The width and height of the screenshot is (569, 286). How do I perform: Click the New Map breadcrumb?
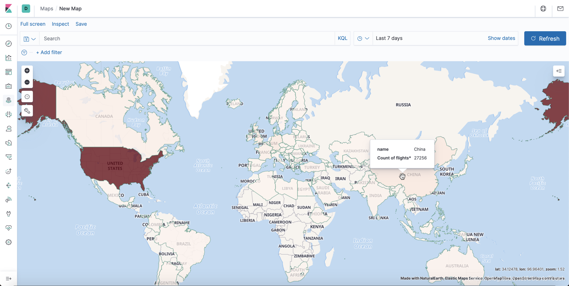70,9
